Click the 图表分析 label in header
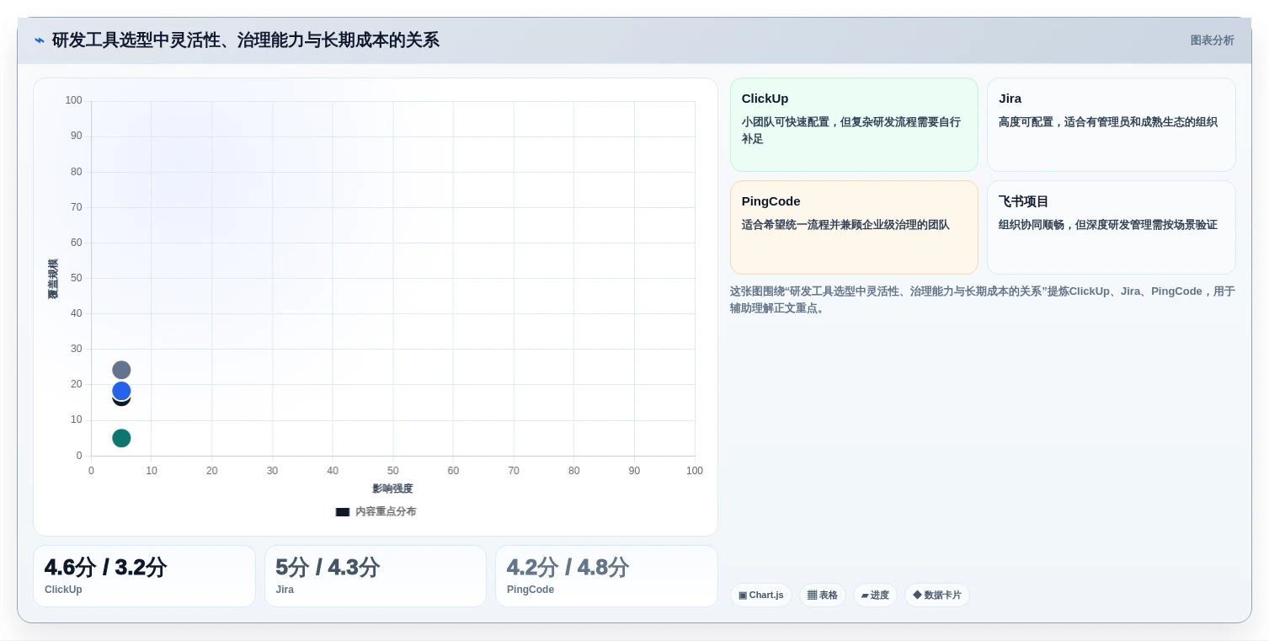The image size is (1269, 641). (x=1212, y=40)
